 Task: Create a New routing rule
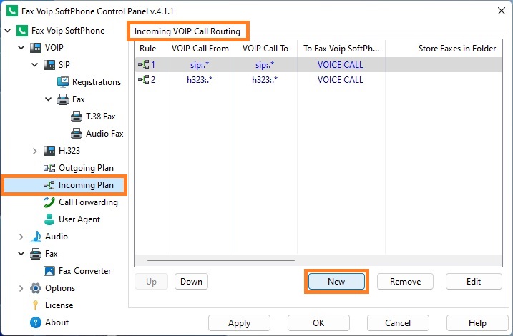pyautogui.click(x=336, y=282)
